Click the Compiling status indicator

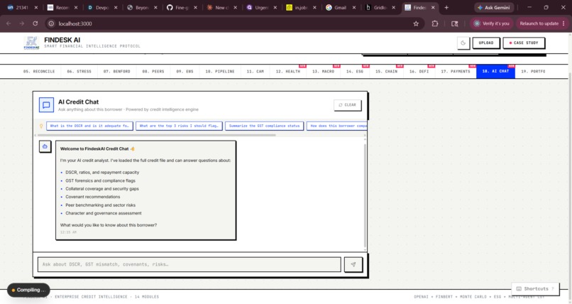(28, 290)
